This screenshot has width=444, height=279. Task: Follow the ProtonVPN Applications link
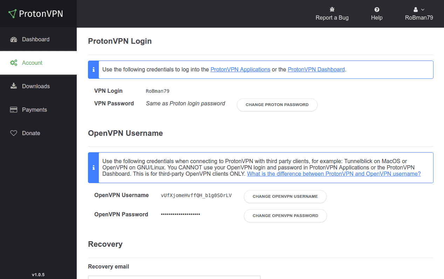(x=240, y=69)
